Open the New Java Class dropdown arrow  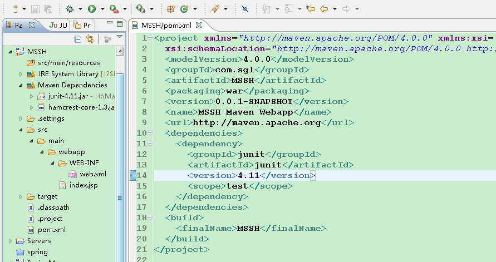tap(195, 9)
